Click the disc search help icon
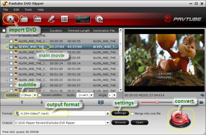This screenshot has height=135, width=206. click(99, 19)
